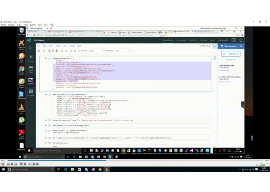Open VLC Subtitle menu
This screenshot has height=192, width=270.
pyautogui.click(x=33, y=25)
